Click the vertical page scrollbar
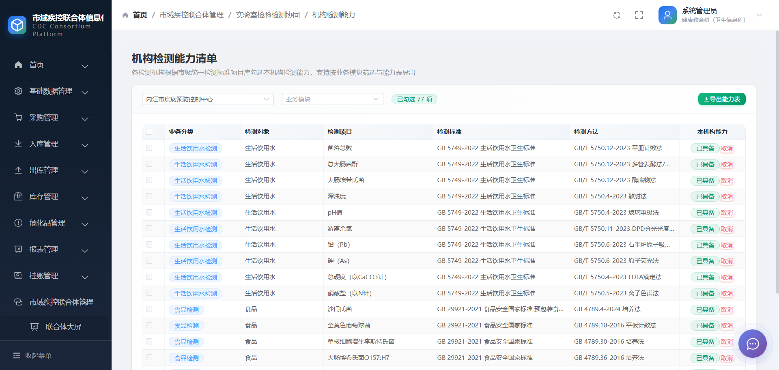 (x=777, y=162)
